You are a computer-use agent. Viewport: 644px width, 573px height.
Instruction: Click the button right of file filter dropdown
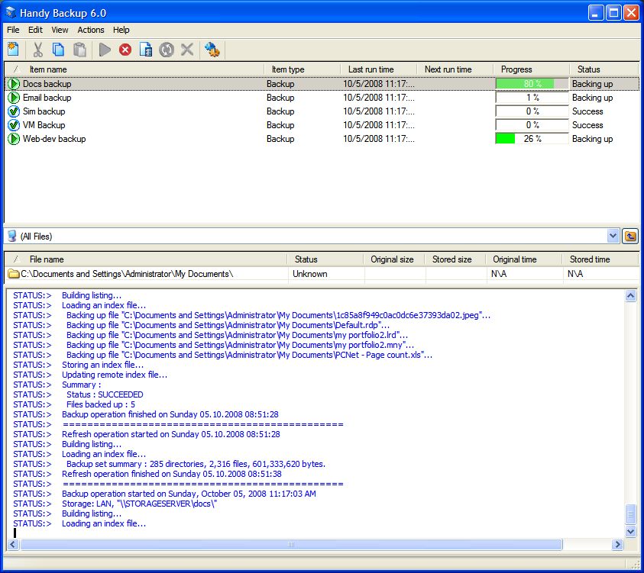(630, 237)
